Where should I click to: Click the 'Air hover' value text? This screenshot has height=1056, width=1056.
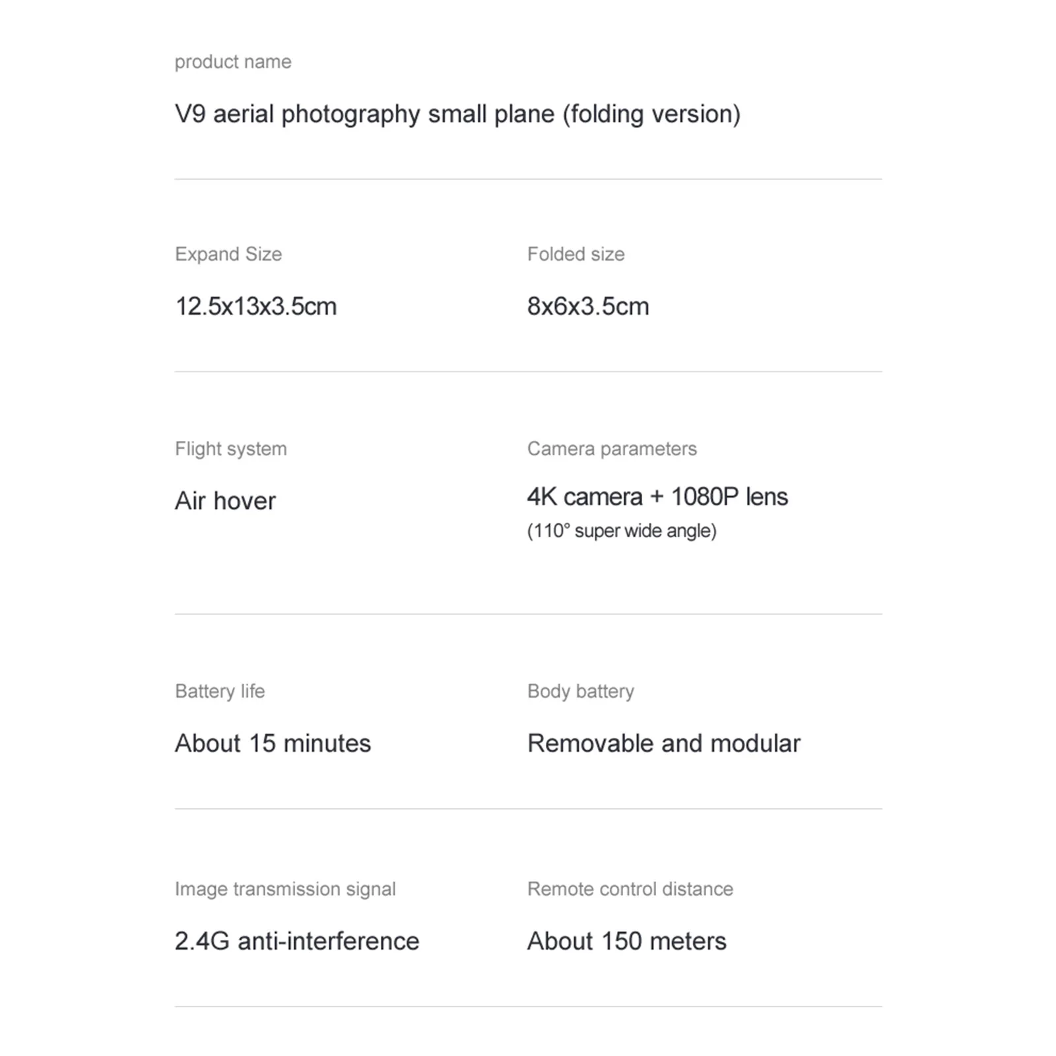pos(224,501)
